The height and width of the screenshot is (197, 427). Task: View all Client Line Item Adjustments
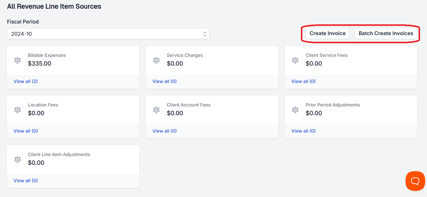pyautogui.click(x=26, y=181)
